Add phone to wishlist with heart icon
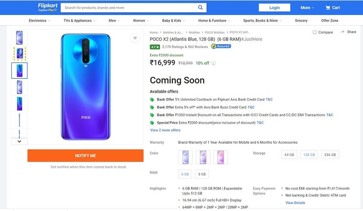This screenshot has width=363, height=211. pos(135,38)
